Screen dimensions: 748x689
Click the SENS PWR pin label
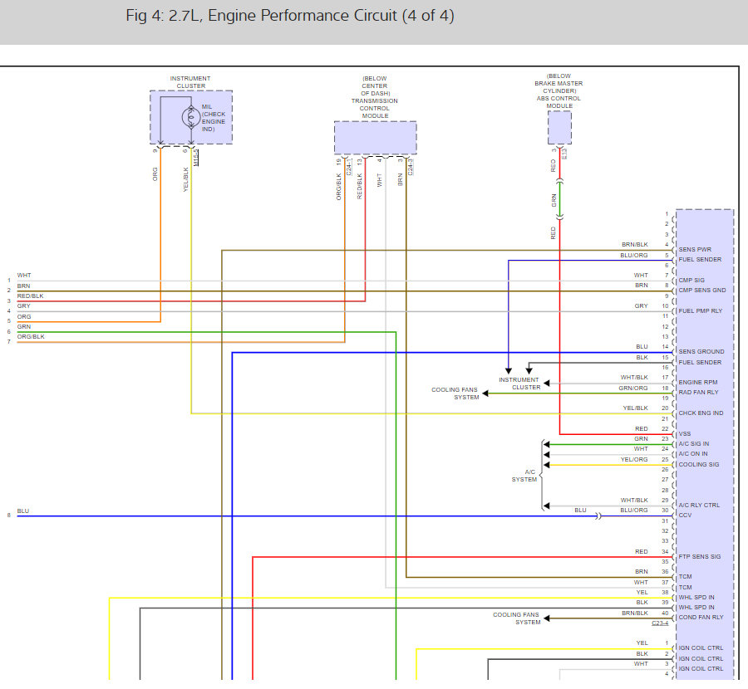click(695, 249)
